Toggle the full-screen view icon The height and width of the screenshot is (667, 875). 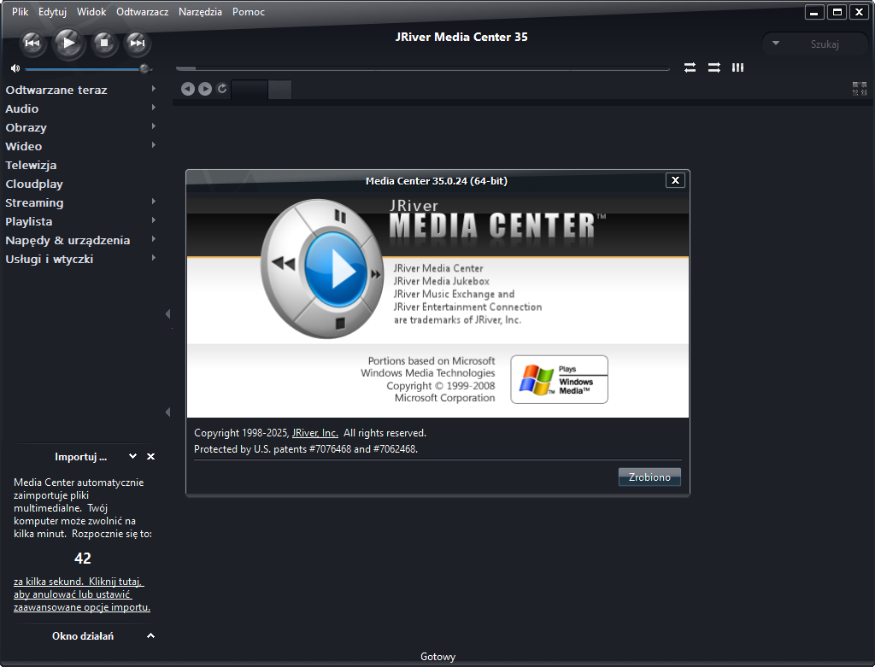[860, 89]
